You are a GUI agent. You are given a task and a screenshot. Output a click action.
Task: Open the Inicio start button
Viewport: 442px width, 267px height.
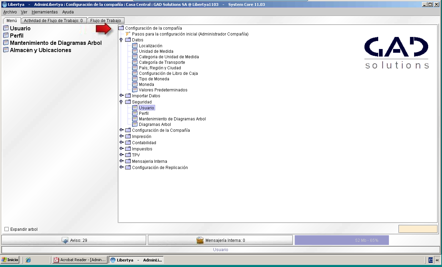tap(10, 260)
